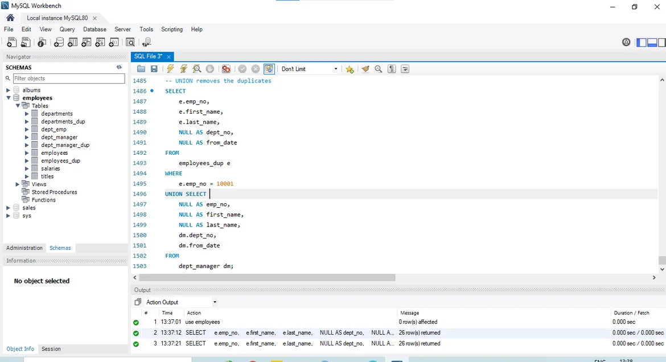Execute the SQL script with the lightning bolt
The image size is (666, 362).
[x=170, y=69]
